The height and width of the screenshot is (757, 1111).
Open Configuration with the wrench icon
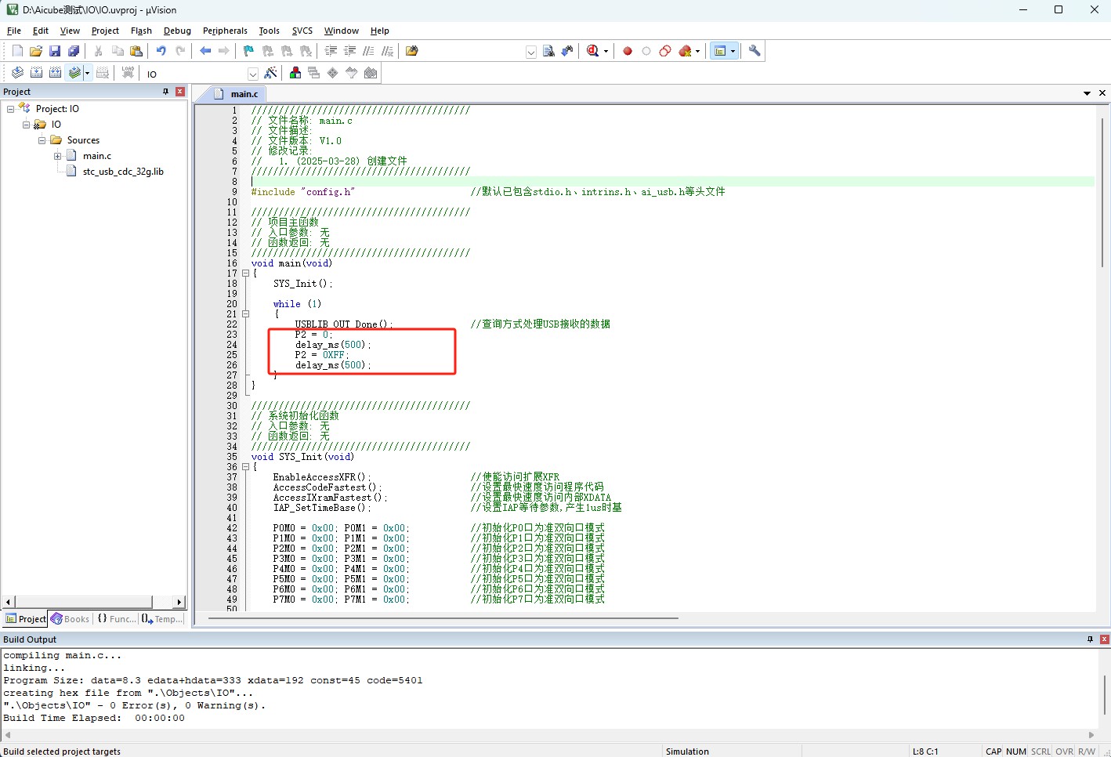(755, 51)
